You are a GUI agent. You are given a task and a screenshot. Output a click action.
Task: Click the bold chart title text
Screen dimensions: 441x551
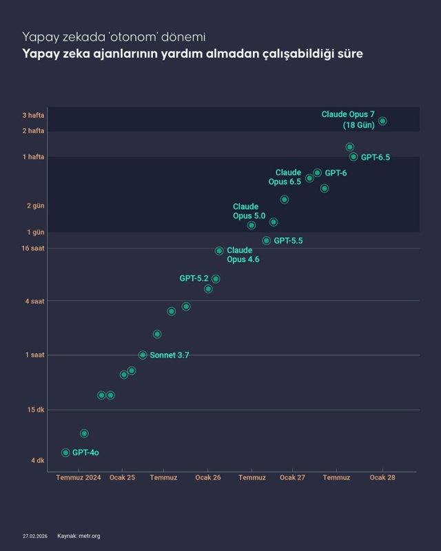coord(192,53)
